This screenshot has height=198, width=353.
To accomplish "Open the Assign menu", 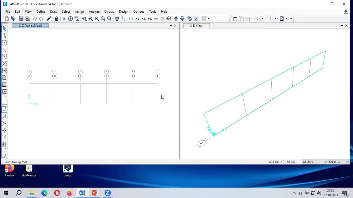I will point(79,12).
